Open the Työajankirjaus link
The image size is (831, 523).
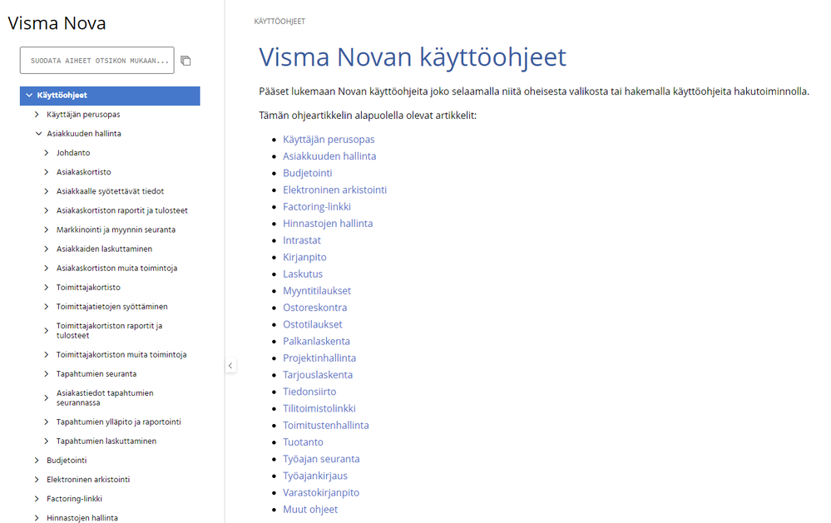click(314, 476)
